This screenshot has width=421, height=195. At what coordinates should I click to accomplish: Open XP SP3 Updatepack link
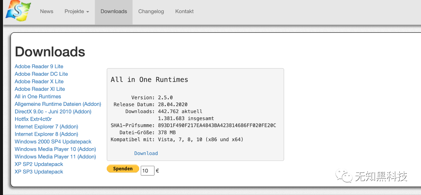click(39, 172)
